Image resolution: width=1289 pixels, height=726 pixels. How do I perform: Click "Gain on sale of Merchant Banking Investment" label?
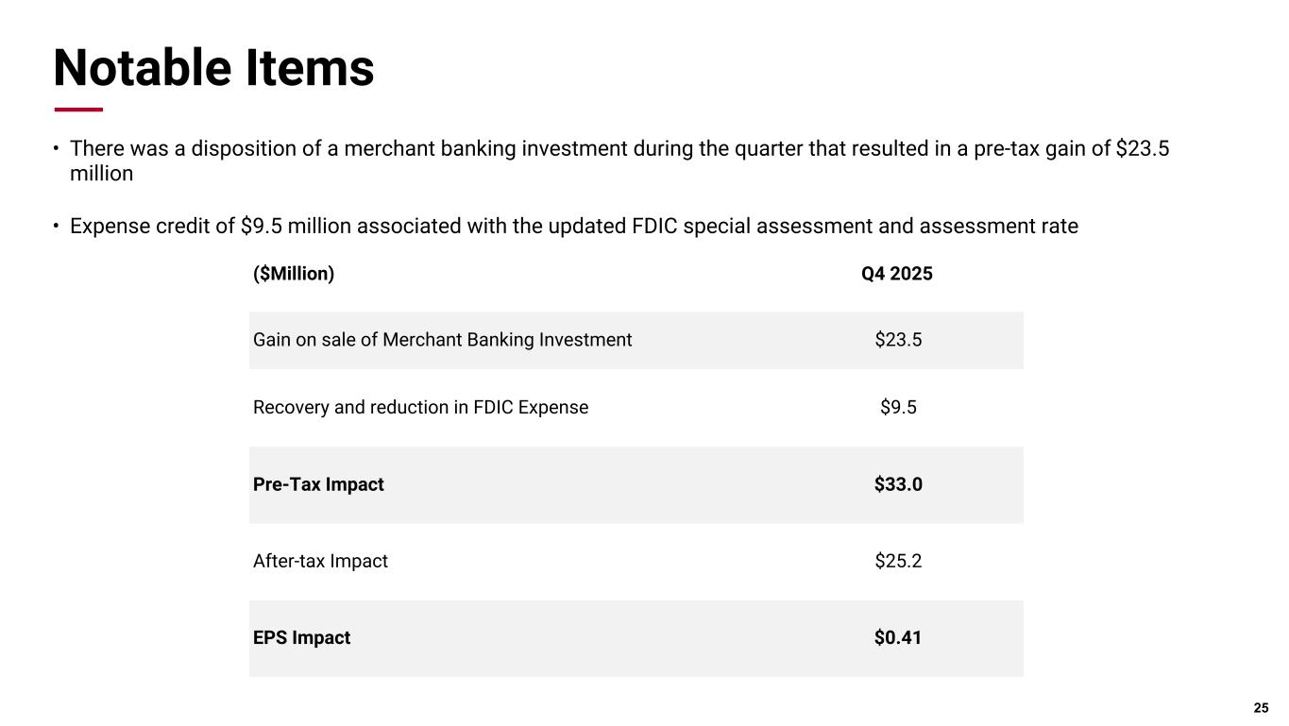click(442, 340)
